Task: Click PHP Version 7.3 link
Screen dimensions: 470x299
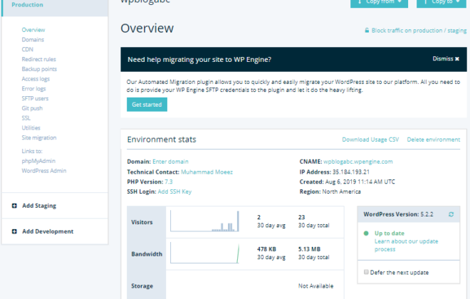Action: pos(169,182)
